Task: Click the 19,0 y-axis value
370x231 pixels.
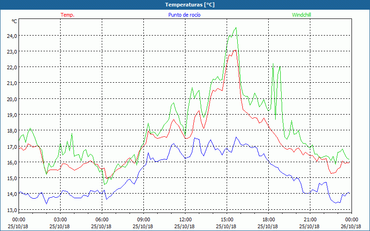Action: 12,115
